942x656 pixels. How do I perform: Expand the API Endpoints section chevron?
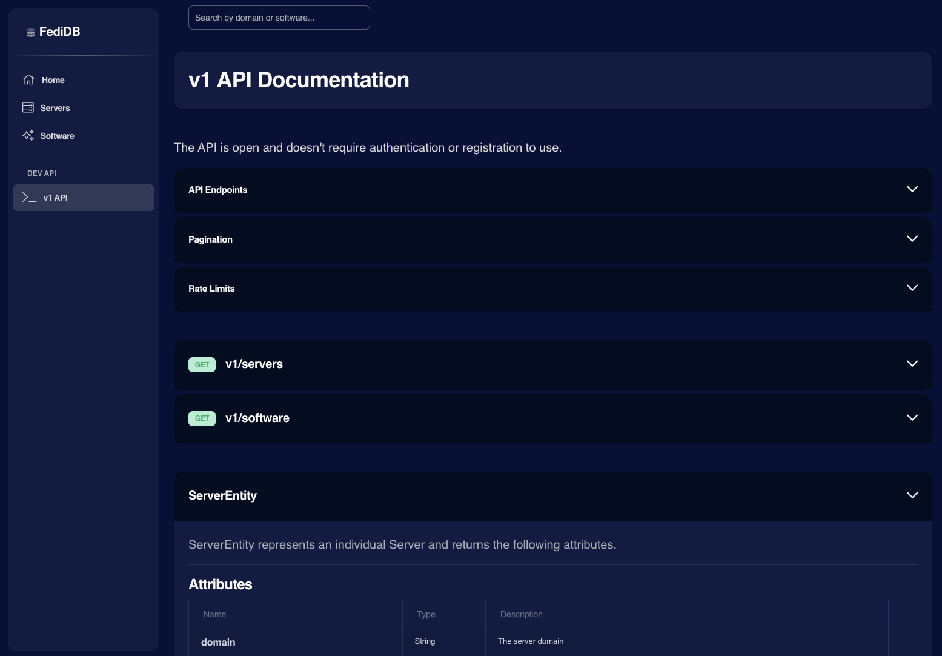click(912, 189)
